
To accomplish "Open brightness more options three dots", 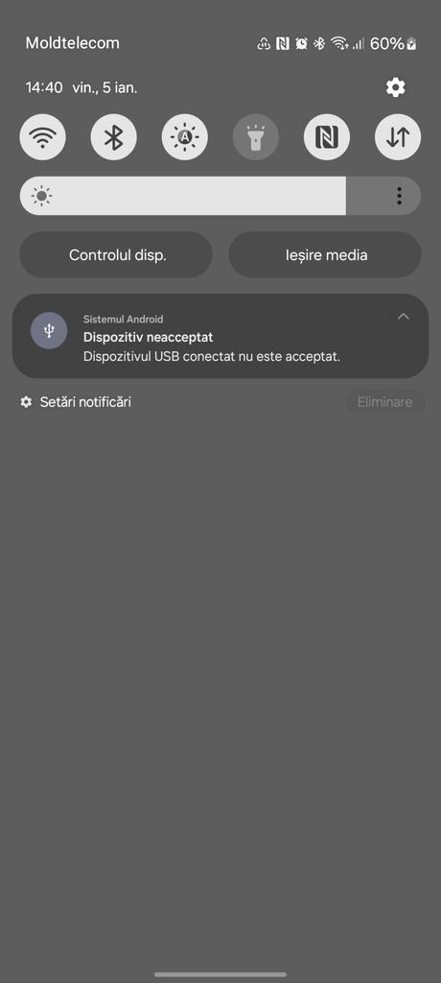I will (399, 196).
